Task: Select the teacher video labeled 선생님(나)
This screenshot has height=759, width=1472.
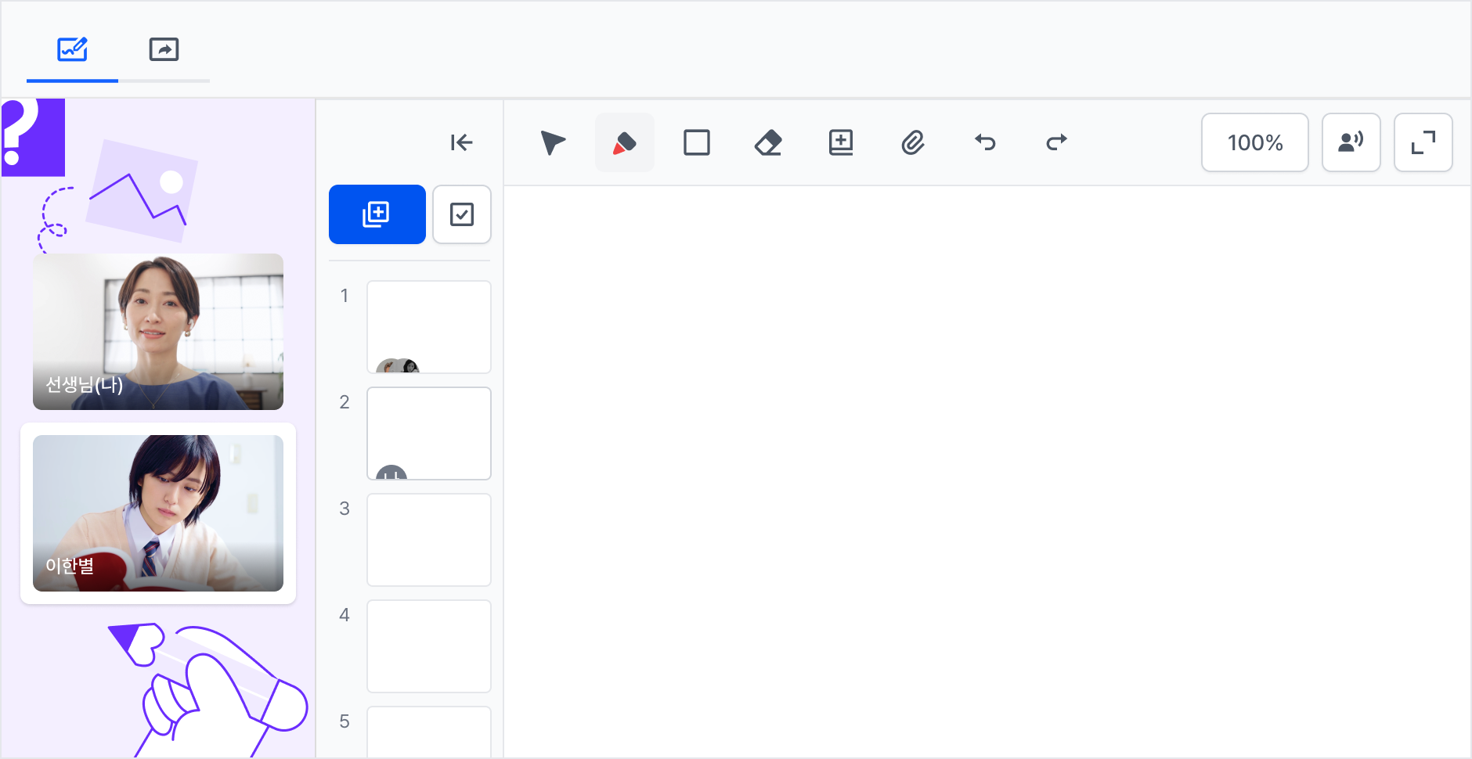Action: coord(158,332)
